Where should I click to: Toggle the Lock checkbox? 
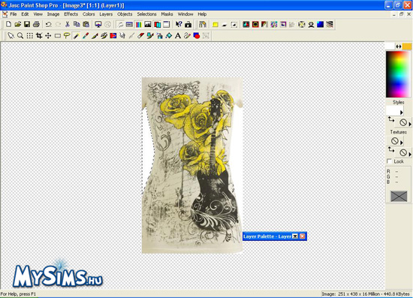(389, 161)
